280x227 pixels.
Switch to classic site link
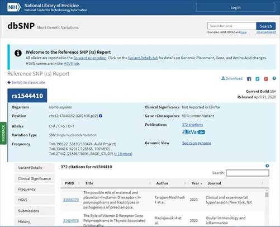tap(28, 82)
